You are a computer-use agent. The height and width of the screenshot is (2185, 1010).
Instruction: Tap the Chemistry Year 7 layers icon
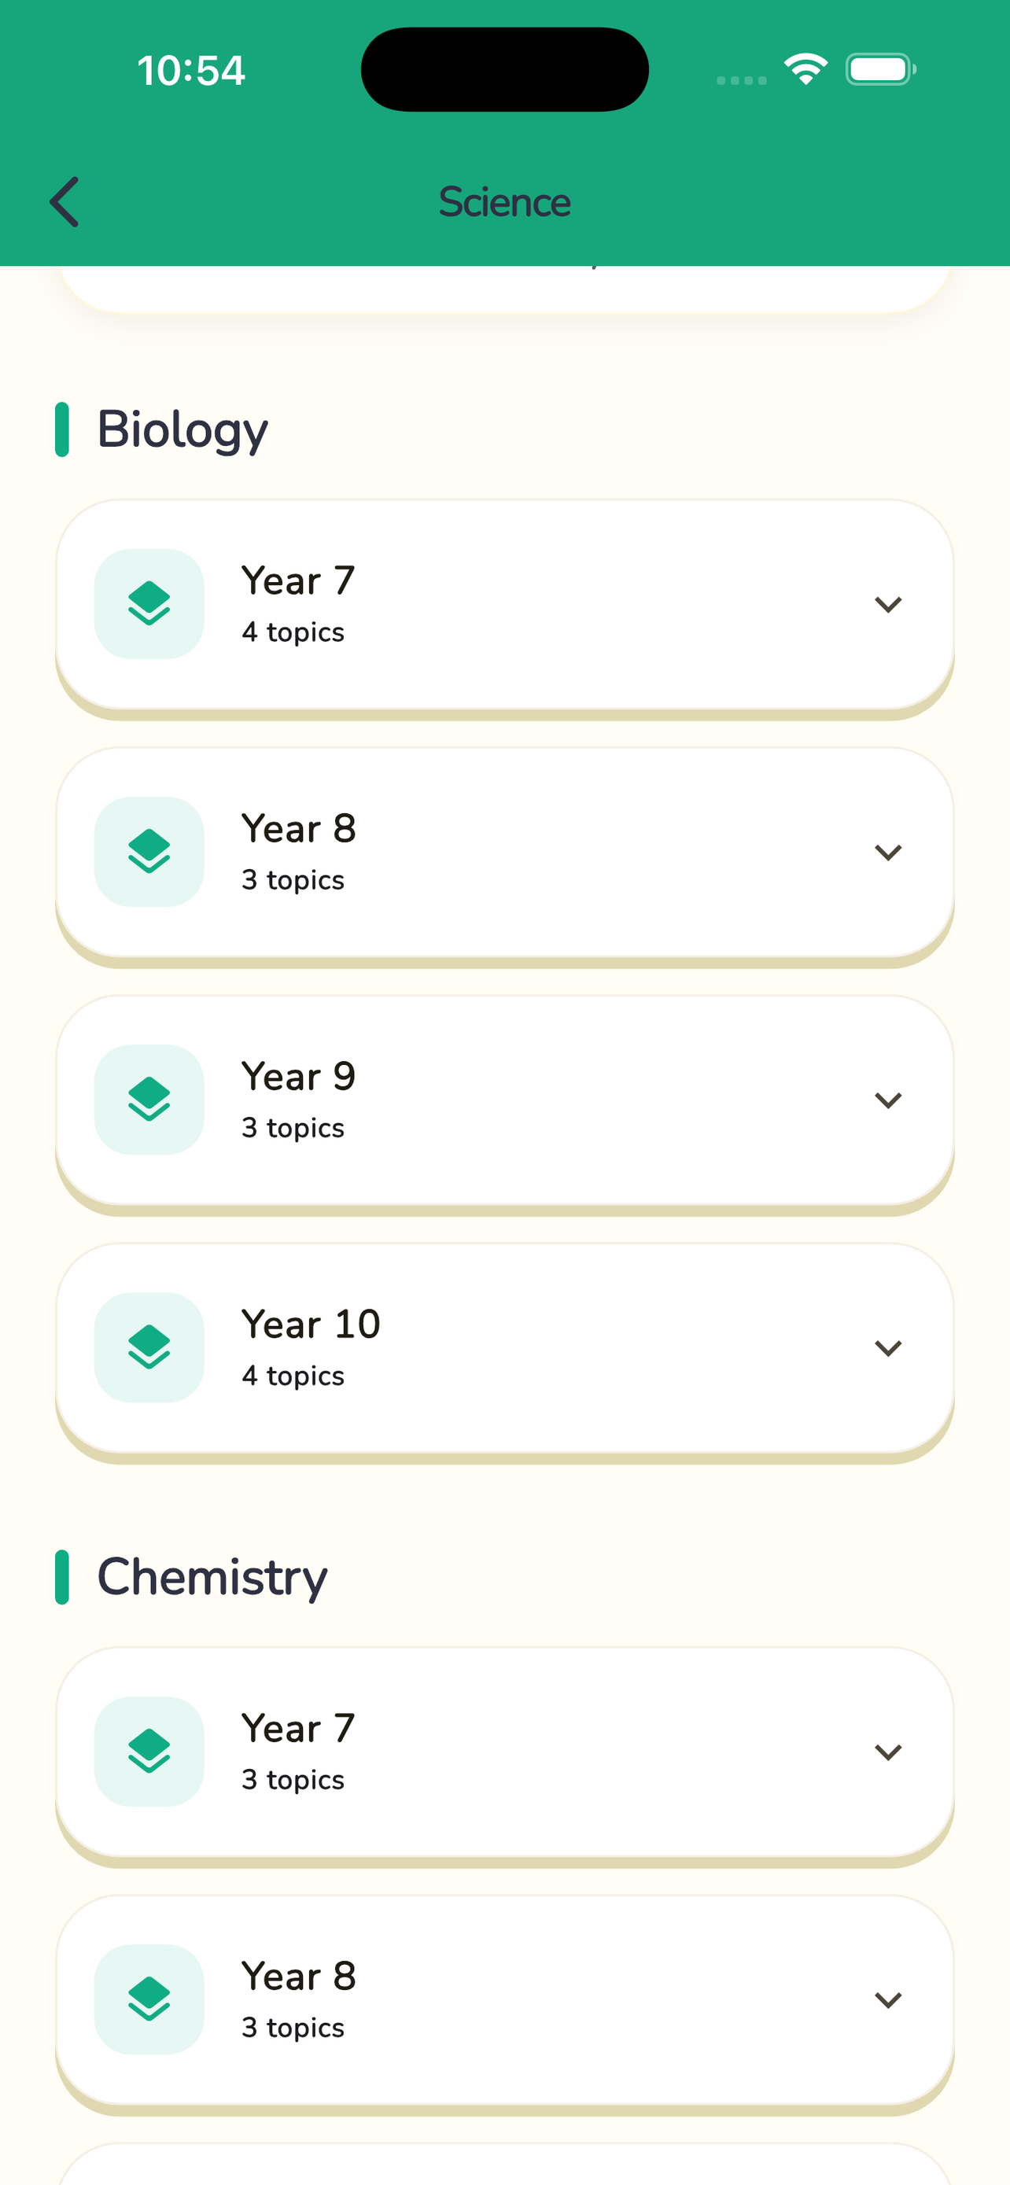[149, 1752]
